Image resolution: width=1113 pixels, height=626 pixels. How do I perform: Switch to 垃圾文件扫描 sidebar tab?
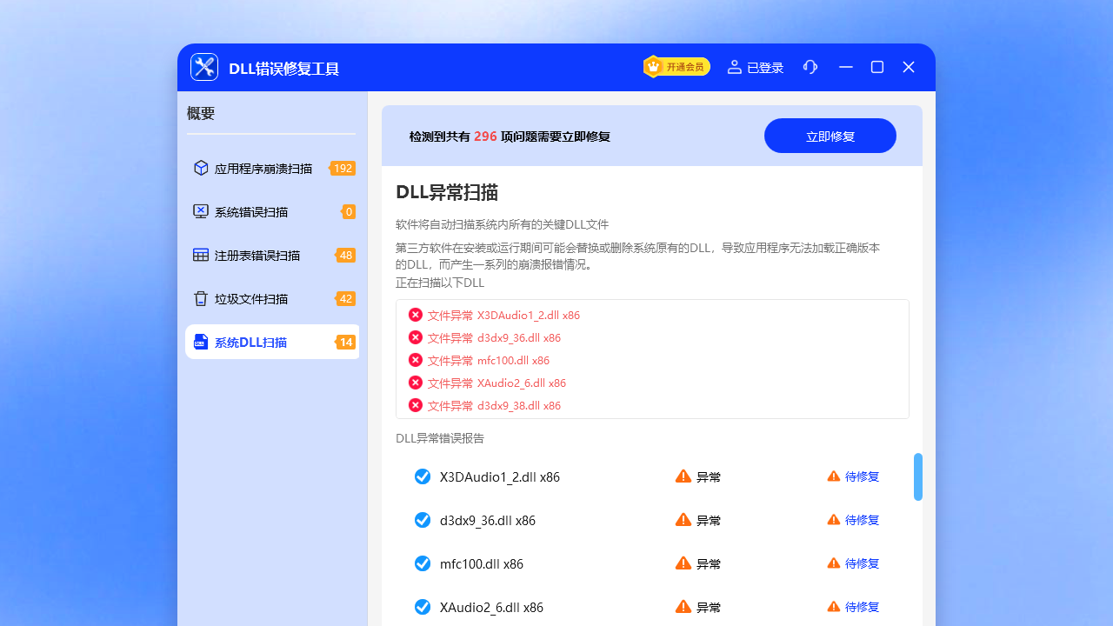[x=272, y=298]
